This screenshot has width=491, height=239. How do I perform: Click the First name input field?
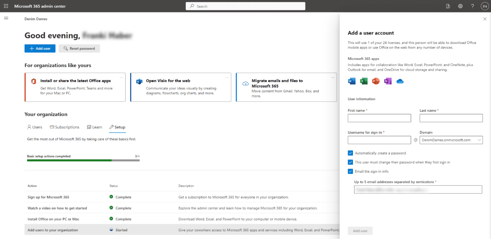click(x=379, y=118)
